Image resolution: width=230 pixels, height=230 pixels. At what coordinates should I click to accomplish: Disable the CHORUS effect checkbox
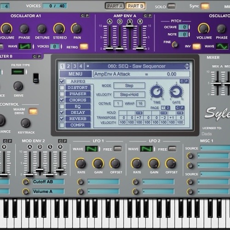click(62, 100)
